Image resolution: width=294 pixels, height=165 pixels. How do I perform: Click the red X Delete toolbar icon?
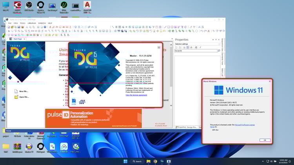[x=208, y=31]
